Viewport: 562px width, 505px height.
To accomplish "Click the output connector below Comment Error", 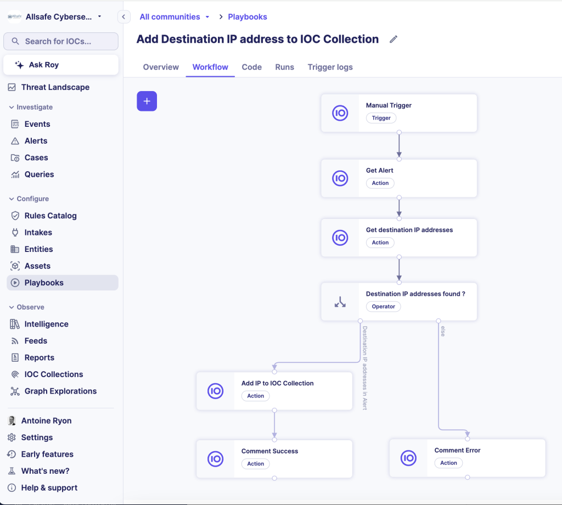I will [x=468, y=478].
